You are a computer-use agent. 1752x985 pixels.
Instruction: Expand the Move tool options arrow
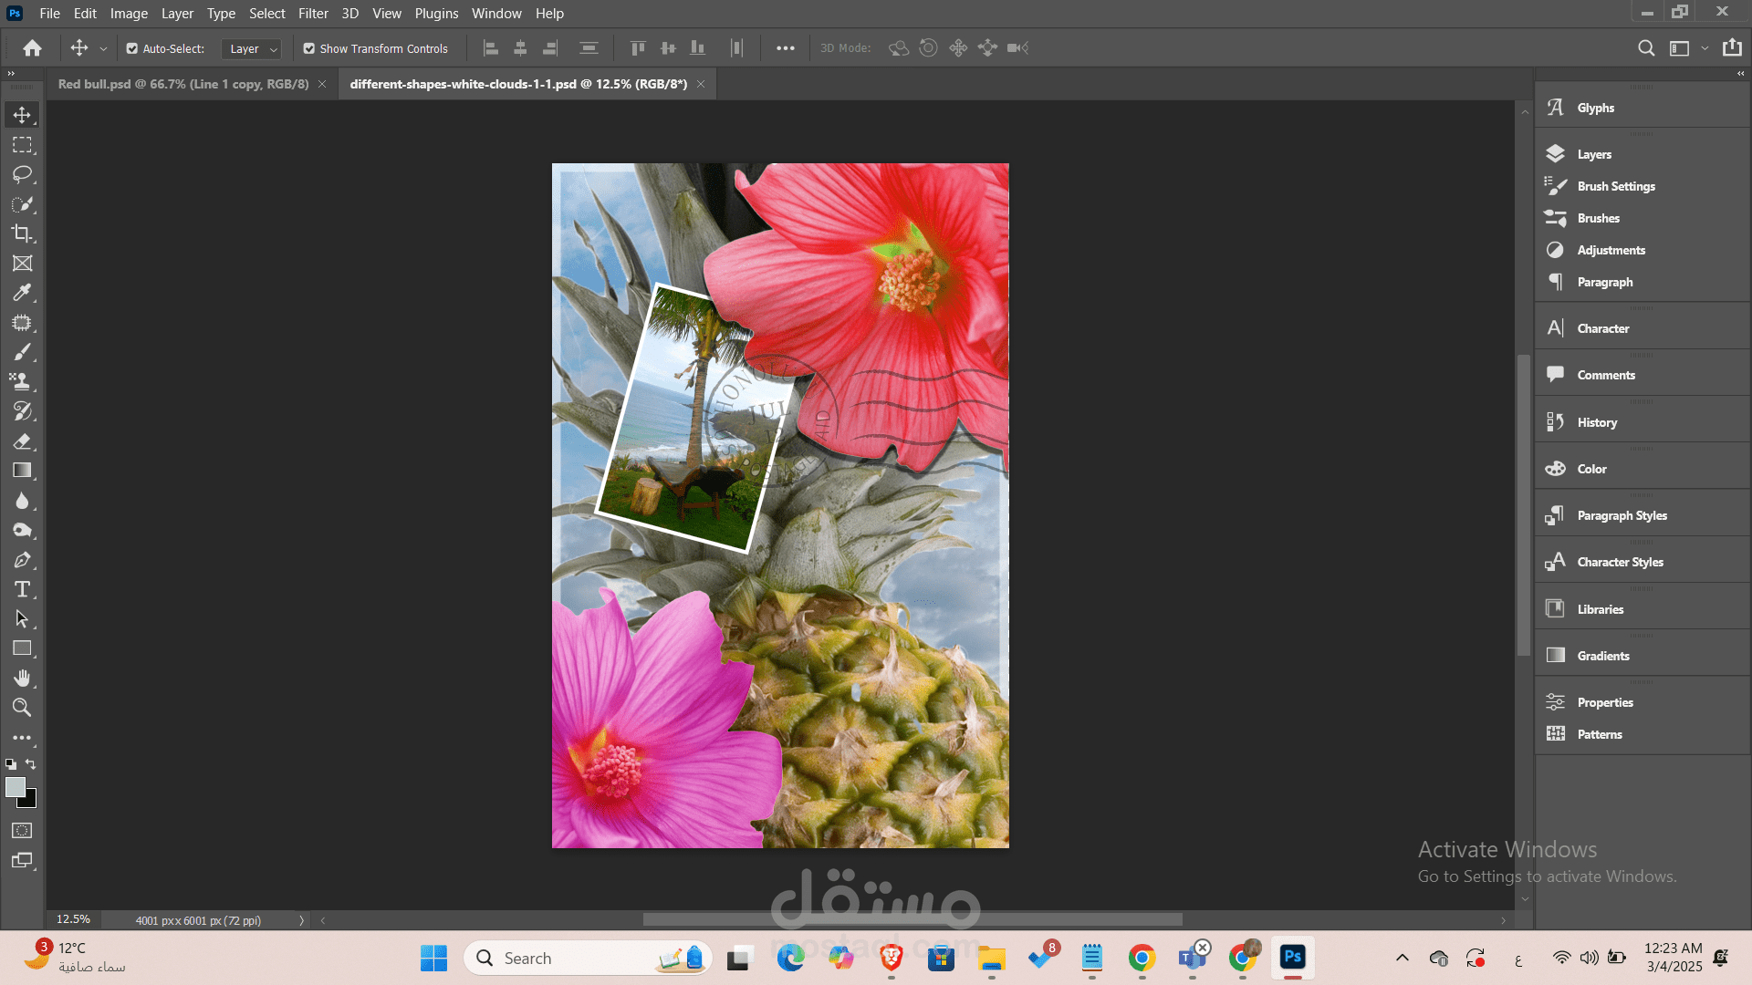(102, 48)
